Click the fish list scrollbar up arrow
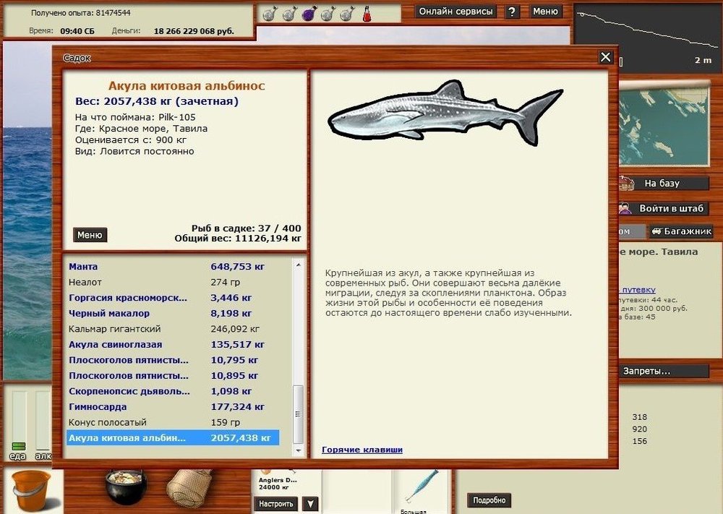This screenshot has height=514, width=723. 299,265
